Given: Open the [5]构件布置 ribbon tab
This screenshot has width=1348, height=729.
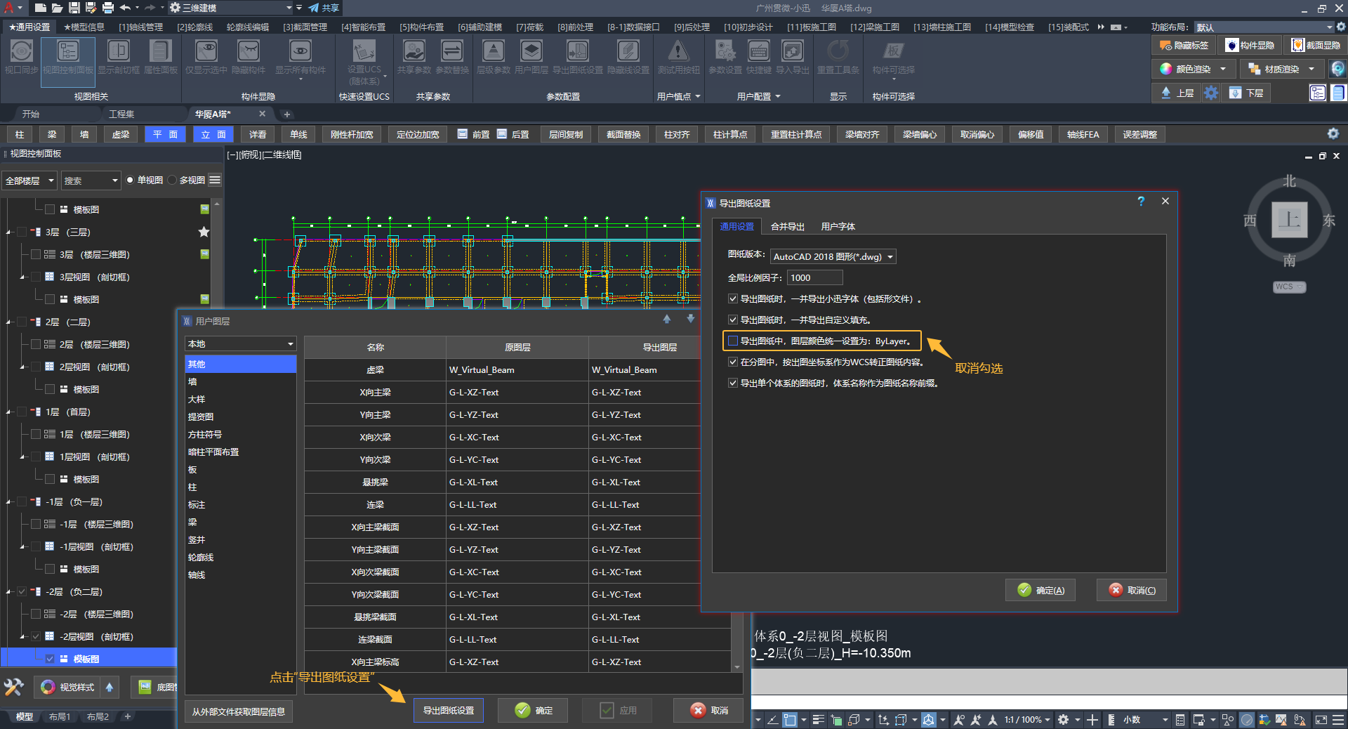Looking at the screenshot, I should tap(421, 27).
